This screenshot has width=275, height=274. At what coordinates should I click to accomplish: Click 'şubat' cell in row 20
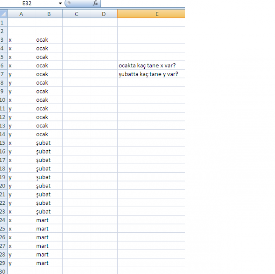[x=49, y=186]
